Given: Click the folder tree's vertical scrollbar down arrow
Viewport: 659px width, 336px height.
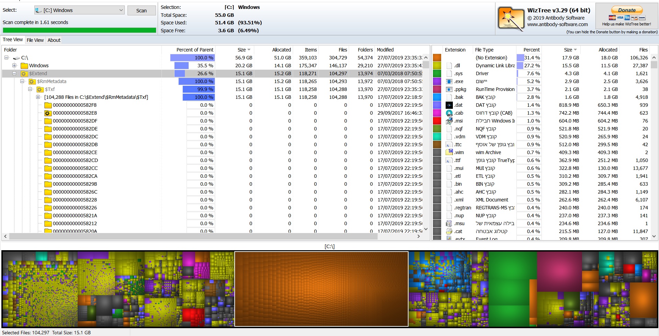Looking at the screenshot, I should coord(426,229).
